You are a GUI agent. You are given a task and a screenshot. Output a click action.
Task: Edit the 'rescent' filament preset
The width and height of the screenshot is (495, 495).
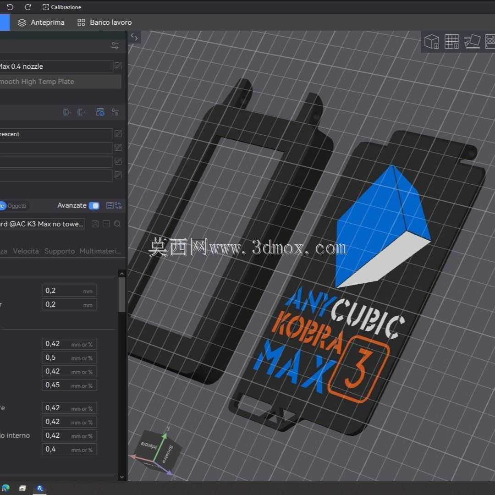click(118, 134)
